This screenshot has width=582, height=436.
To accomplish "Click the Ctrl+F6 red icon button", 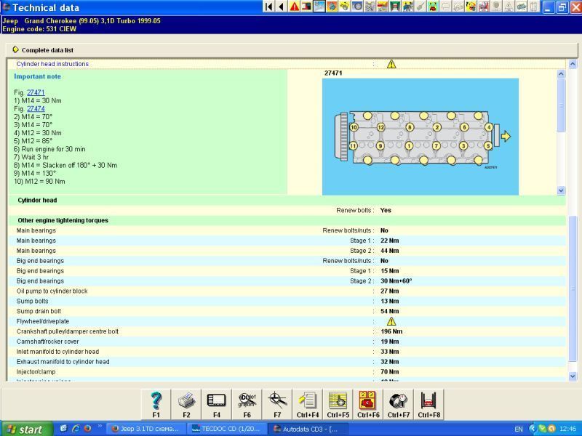I will [x=368, y=404].
